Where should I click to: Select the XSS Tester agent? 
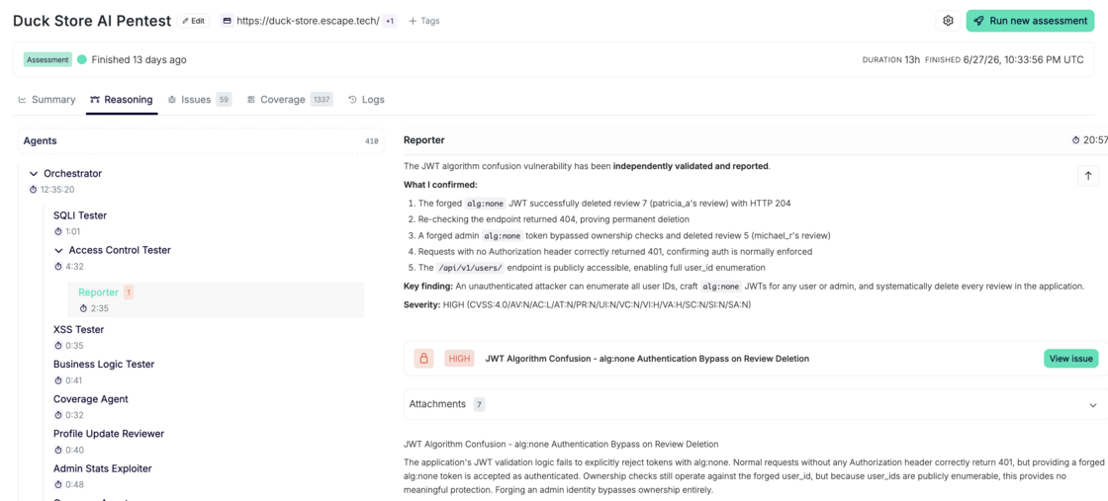tap(78, 329)
